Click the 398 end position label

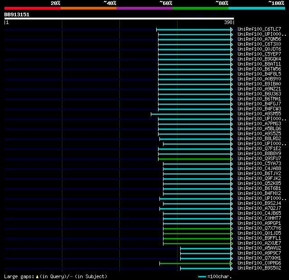[x=228, y=22]
